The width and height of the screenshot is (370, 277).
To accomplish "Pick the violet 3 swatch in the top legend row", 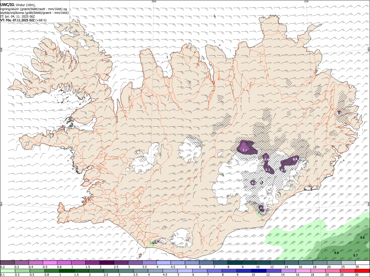I will (135, 263).
